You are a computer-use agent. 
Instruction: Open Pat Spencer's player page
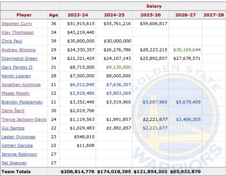[x=14, y=163]
